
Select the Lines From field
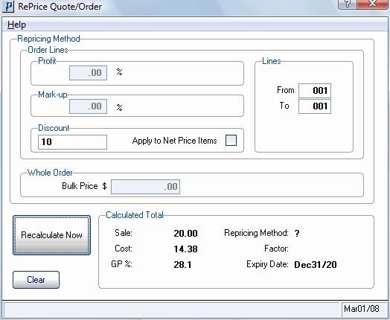[315, 91]
